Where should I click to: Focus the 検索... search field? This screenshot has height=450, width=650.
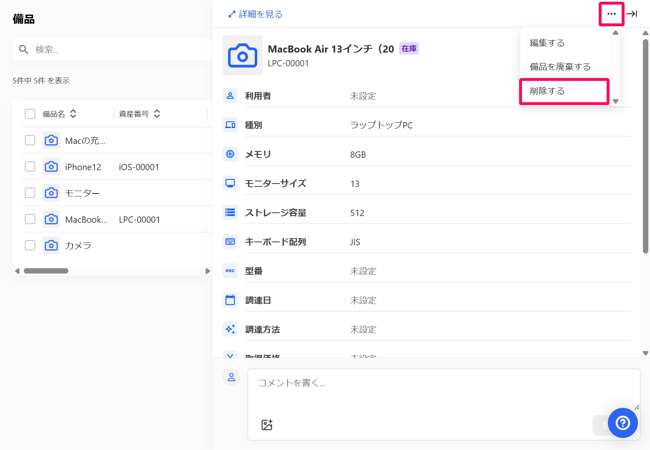tap(113, 50)
